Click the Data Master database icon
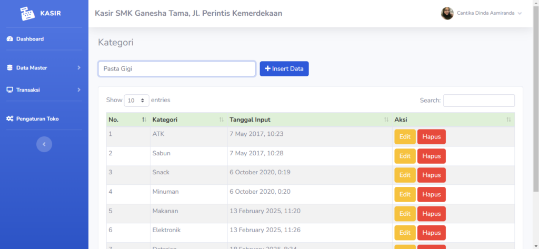539x249 pixels. coord(9,68)
